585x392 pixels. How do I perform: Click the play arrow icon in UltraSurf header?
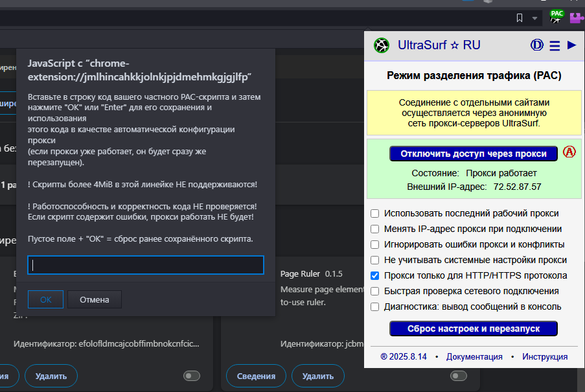[x=571, y=45]
